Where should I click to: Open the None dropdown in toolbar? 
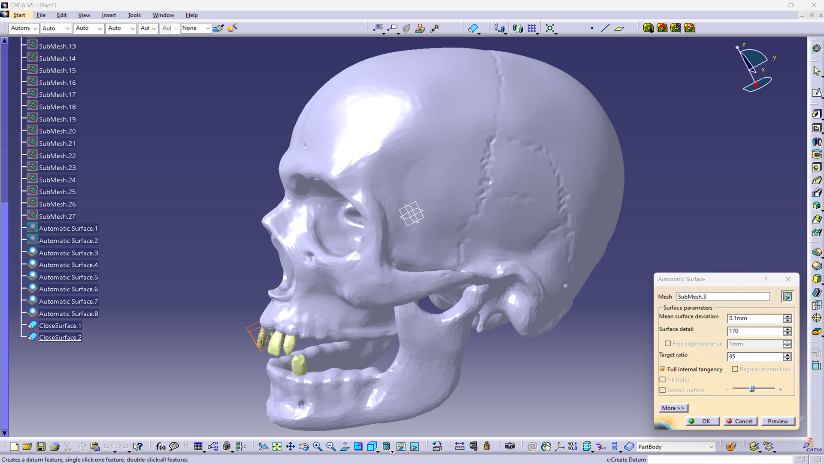(x=208, y=28)
